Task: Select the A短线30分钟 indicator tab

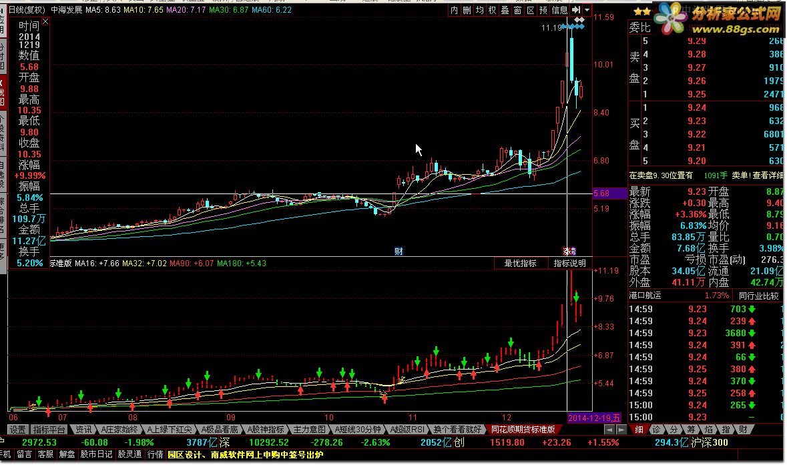Action: pyautogui.click(x=358, y=430)
